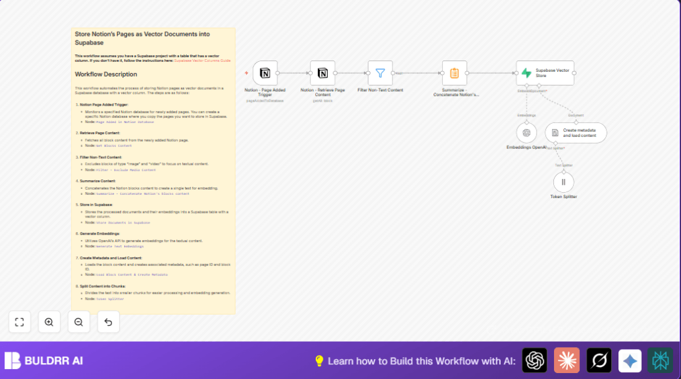Click the Grok icon in the banner
This screenshot has height=379, width=681.
point(599,360)
